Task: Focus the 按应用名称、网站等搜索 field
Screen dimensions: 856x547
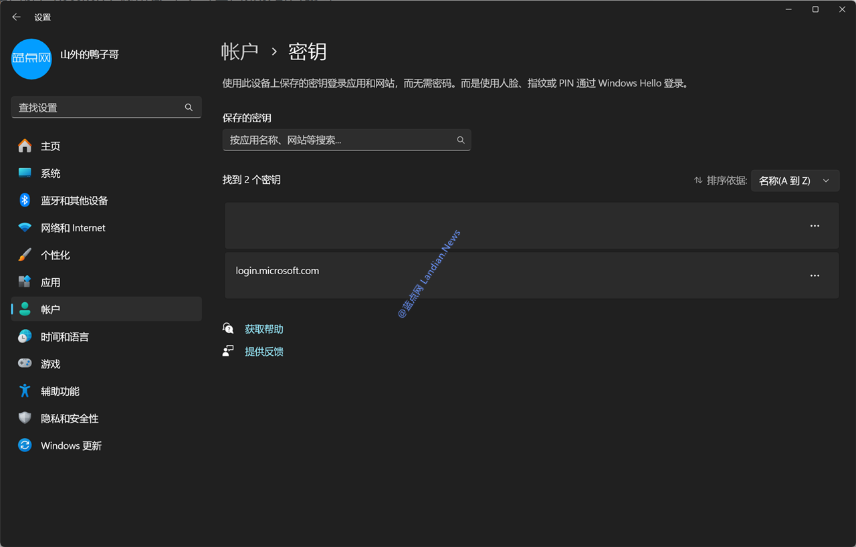Action: (346, 140)
